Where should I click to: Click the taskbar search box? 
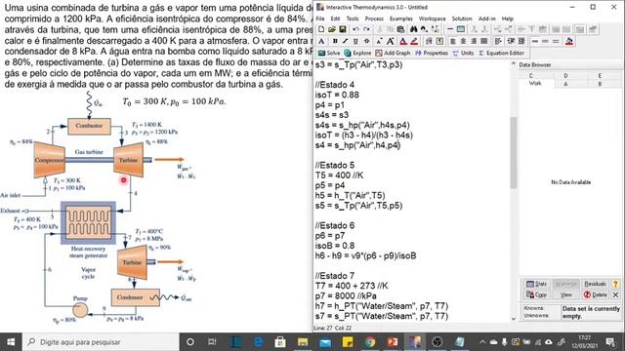(x=100, y=342)
